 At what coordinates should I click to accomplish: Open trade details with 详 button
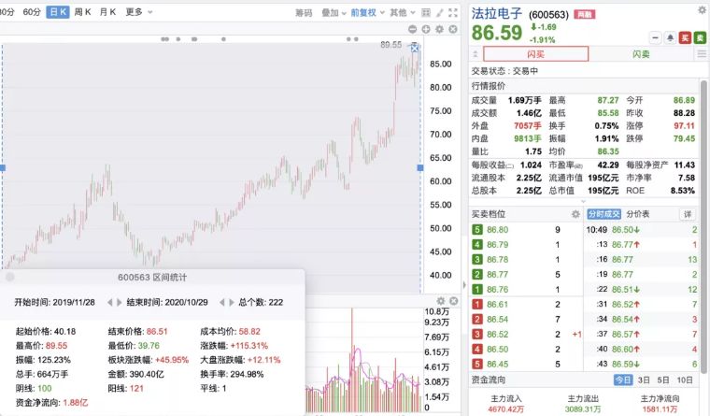[688, 214]
